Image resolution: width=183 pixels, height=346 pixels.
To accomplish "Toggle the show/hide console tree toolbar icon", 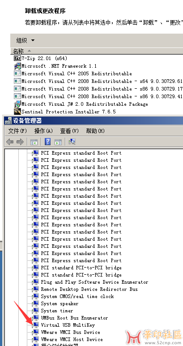I will coord(34,142).
